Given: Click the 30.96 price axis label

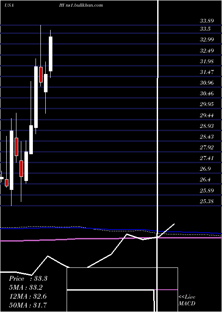Looking at the screenshot, I should (207, 83).
